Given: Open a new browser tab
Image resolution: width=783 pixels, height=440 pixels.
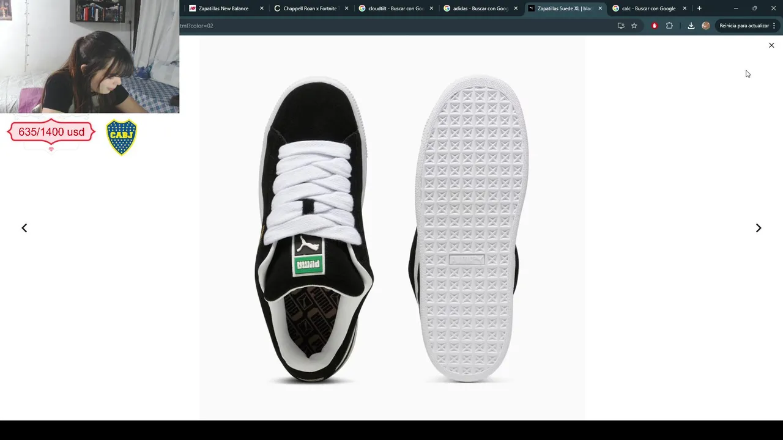Looking at the screenshot, I should tap(699, 9).
